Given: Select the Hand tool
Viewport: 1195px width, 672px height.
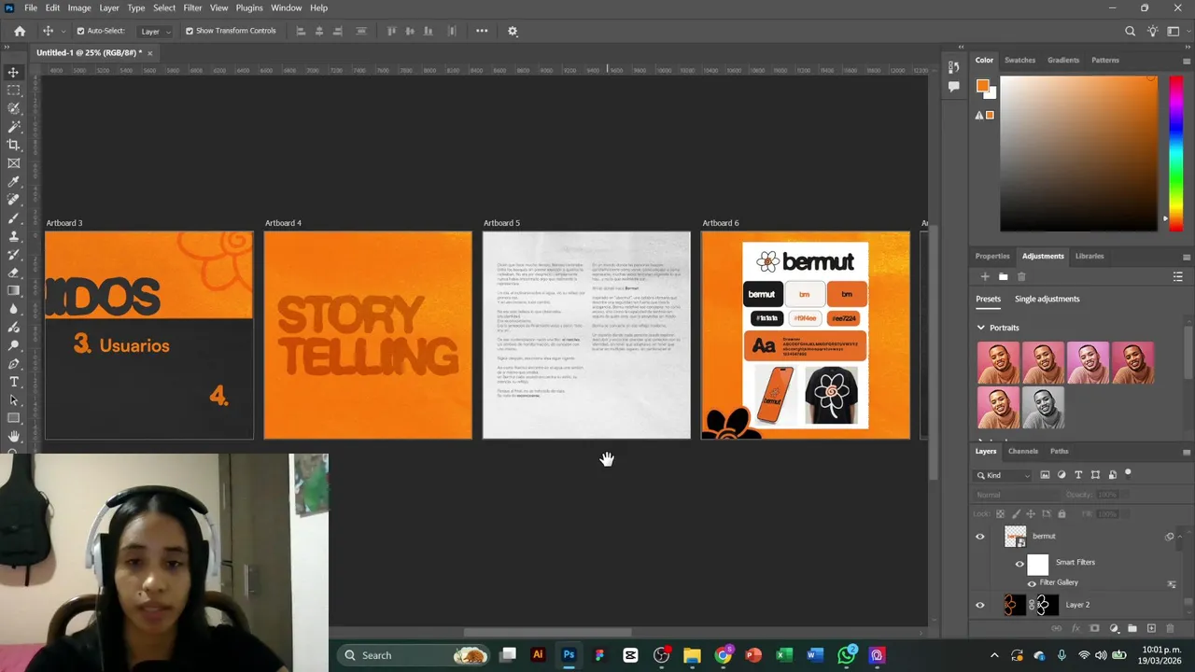Looking at the screenshot, I should tap(14, 436).
